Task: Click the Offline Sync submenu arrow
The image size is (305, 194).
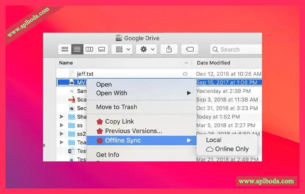Action: tap(189, 140)
